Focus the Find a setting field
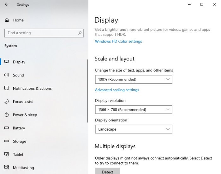This screenshot has width=221, height=174. (44, 33)
